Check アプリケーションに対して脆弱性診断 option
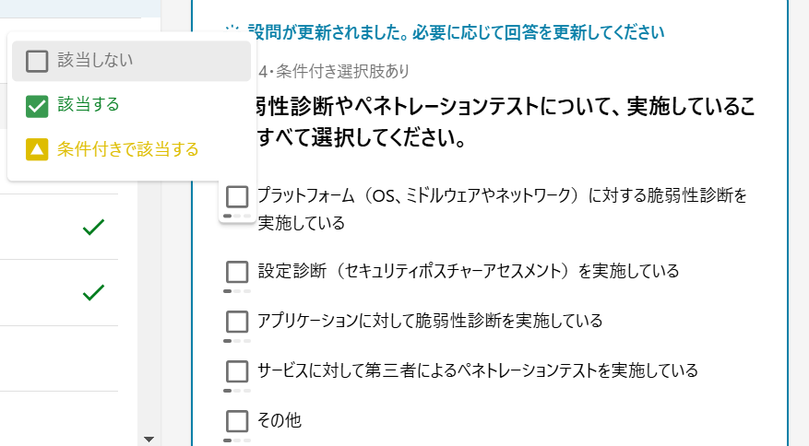 237,322
